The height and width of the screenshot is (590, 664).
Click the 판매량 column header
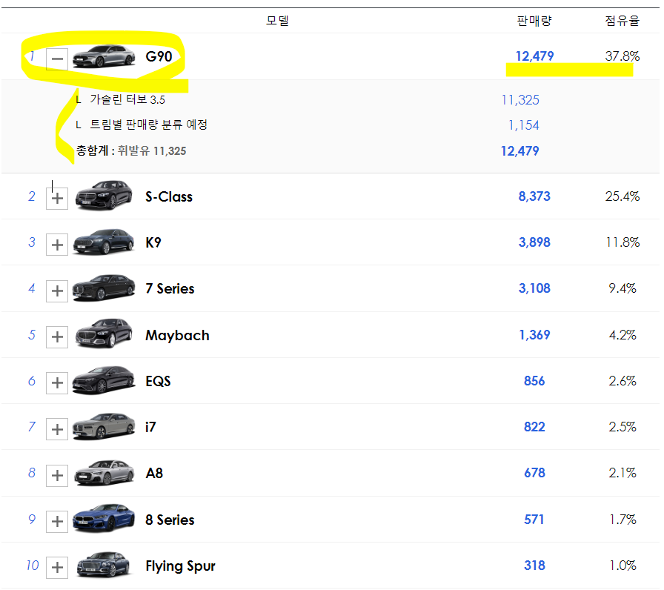534,20
